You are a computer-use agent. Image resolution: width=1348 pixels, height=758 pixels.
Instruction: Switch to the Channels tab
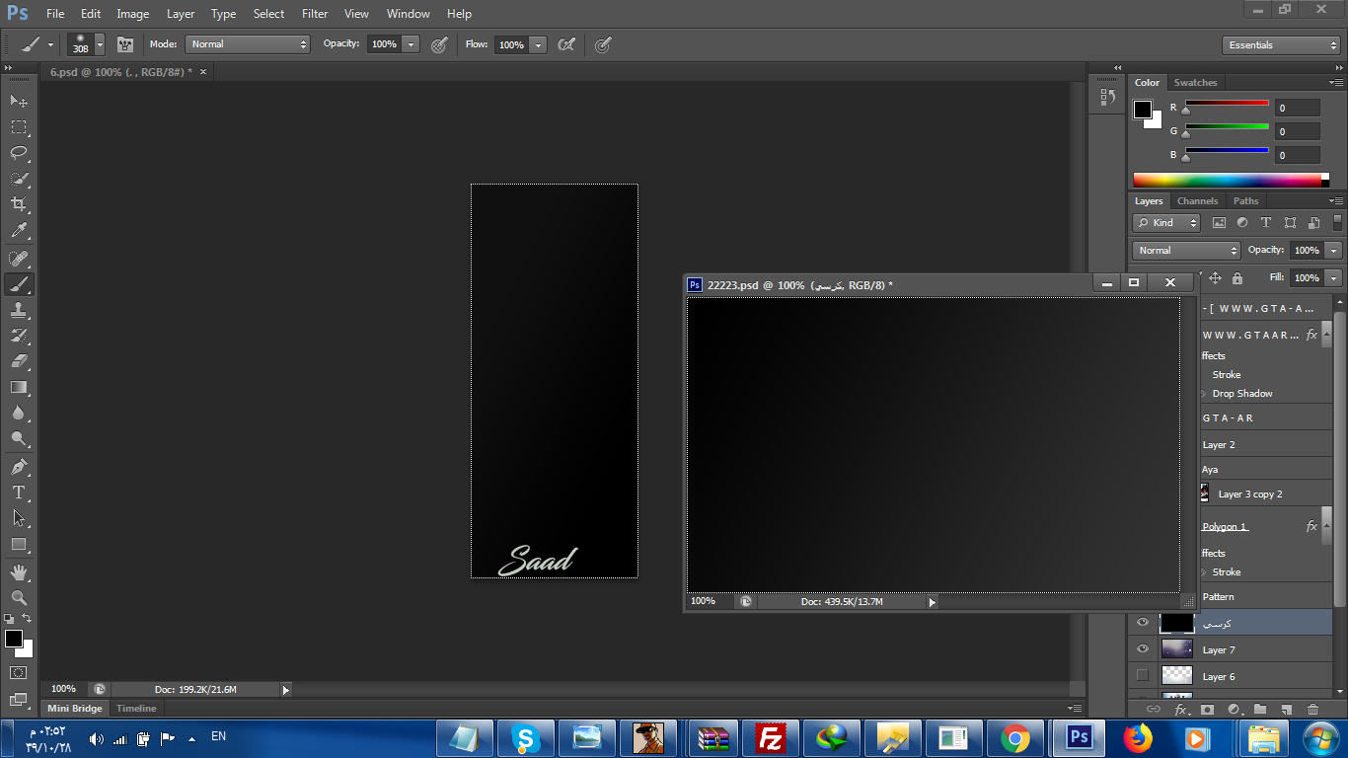click(x=1197, y=201)
